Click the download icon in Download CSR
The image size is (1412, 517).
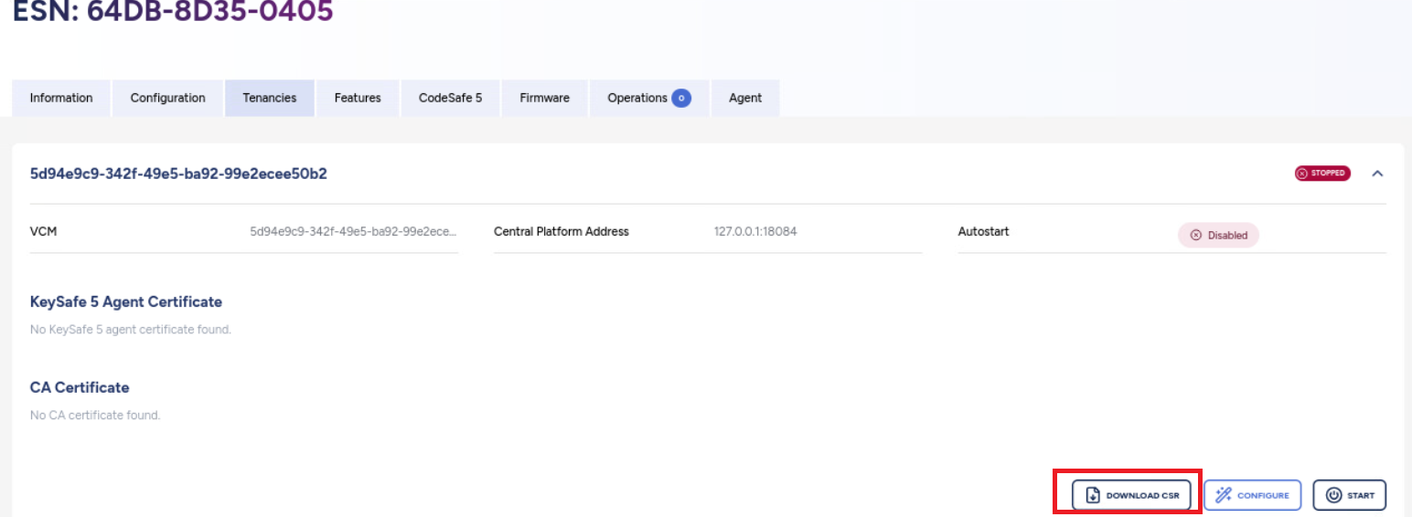[1092, 495]
